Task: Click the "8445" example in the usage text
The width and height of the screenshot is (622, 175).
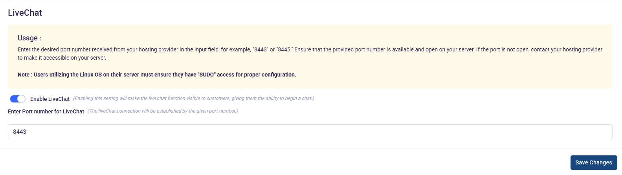Action: click(284, 49)
